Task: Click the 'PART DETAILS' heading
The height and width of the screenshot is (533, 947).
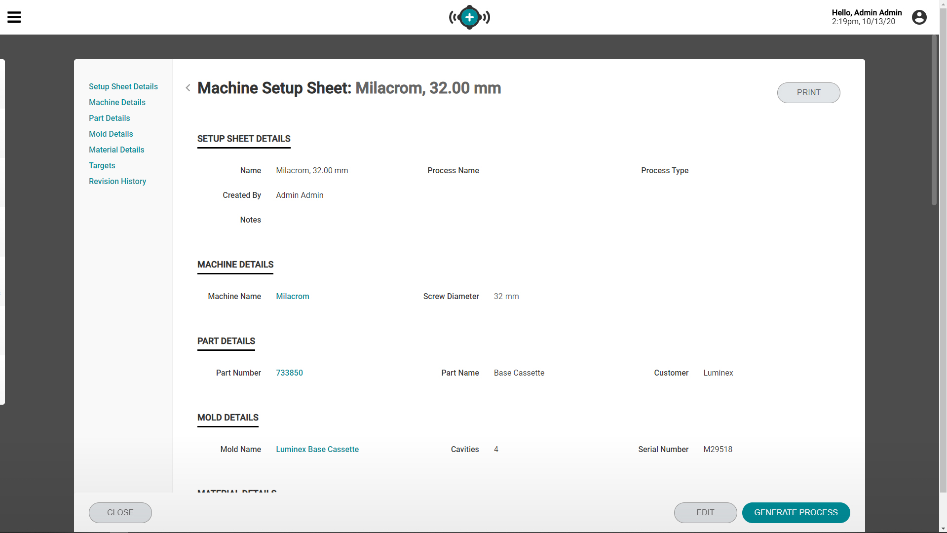Action: pyautogui.click(x=226, y=341)
